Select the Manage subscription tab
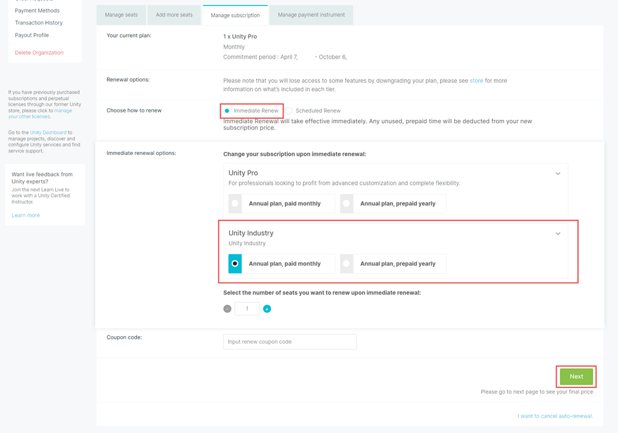Image resolution: width=618 pixels, height=433 pixels. 235,15
